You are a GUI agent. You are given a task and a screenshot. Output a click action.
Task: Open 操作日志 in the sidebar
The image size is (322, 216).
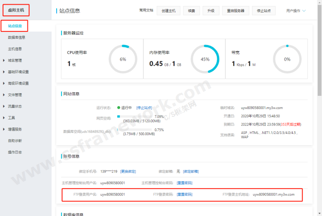tap(15, 152)
